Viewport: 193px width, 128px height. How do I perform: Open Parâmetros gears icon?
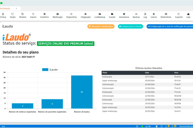[166, 14]
